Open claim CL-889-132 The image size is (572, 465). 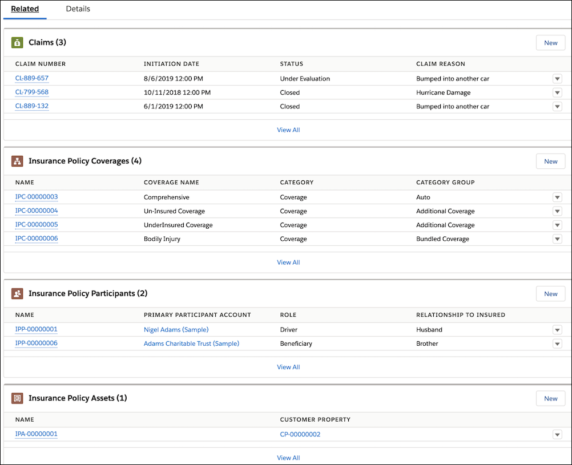[32, 106]
